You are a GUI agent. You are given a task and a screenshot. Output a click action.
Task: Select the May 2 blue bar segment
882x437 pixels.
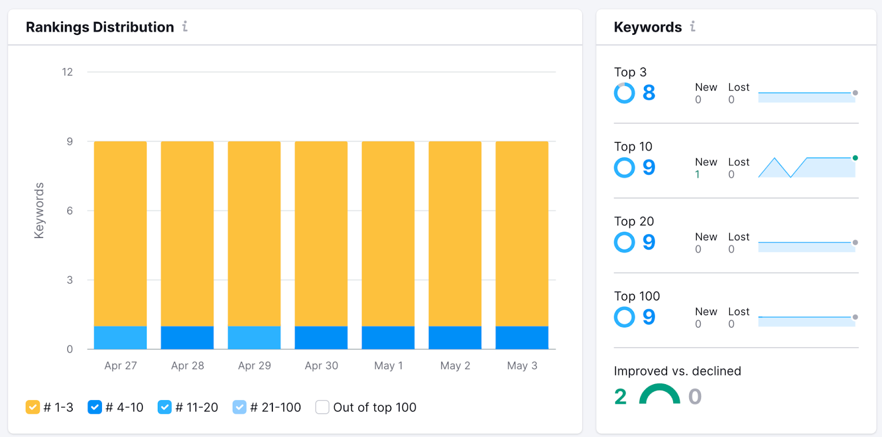pyautogui.click(x=455, y=337)
